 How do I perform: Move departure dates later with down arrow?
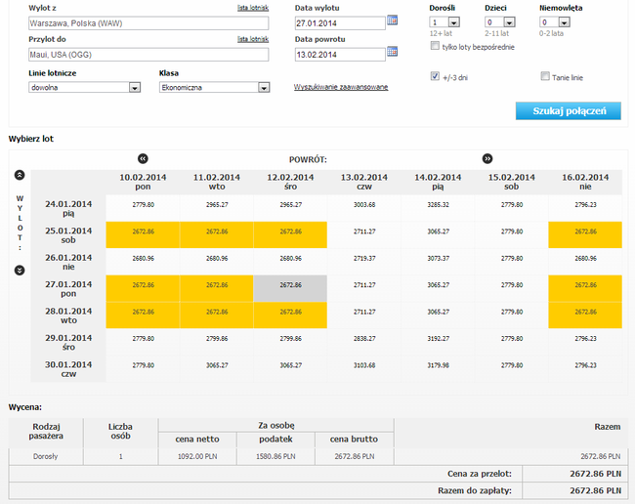click(x=20, y=270)
